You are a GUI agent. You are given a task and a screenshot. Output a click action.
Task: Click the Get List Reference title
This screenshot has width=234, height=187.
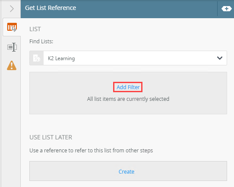(x=51, y=8)
